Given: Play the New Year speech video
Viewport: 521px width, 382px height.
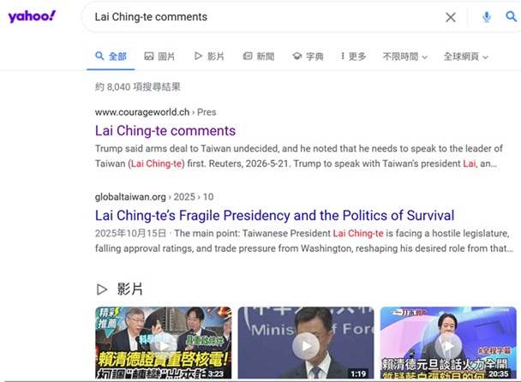Looking at the screenshot, I should pyautogui.click(x=448, y=343).
